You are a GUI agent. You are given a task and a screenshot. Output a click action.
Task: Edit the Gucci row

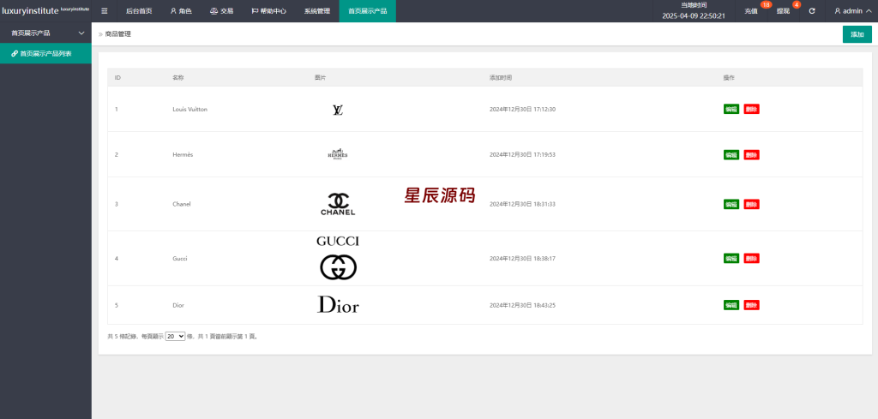click(731, 259)
